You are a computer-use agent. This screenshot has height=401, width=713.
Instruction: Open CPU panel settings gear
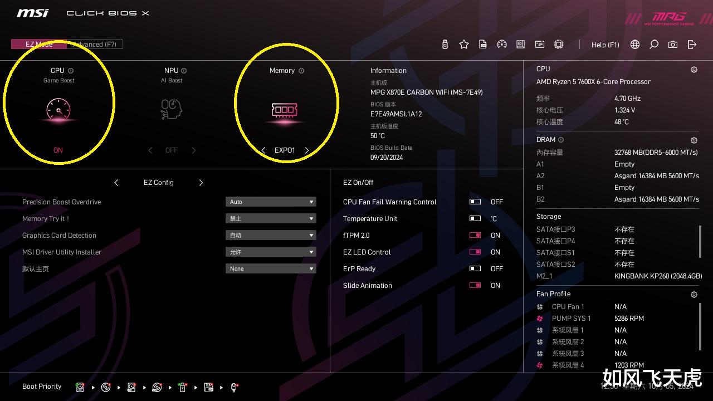coord(694,70)
